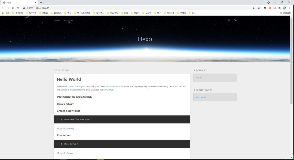Image resolution: width=294 pixels, height=160 pixels.
Task: Open the 电子元器件选型 bookmark folder
Action: click(82, 13)
